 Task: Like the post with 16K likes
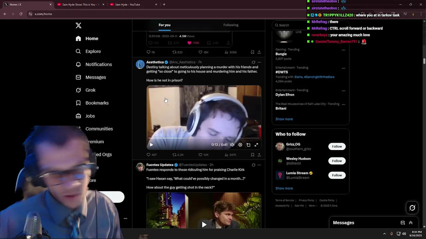(203, 52)
